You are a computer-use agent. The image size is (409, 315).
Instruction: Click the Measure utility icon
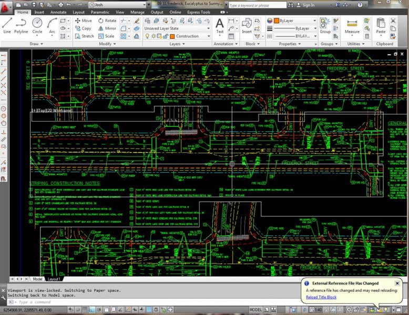tap(352, 25)
